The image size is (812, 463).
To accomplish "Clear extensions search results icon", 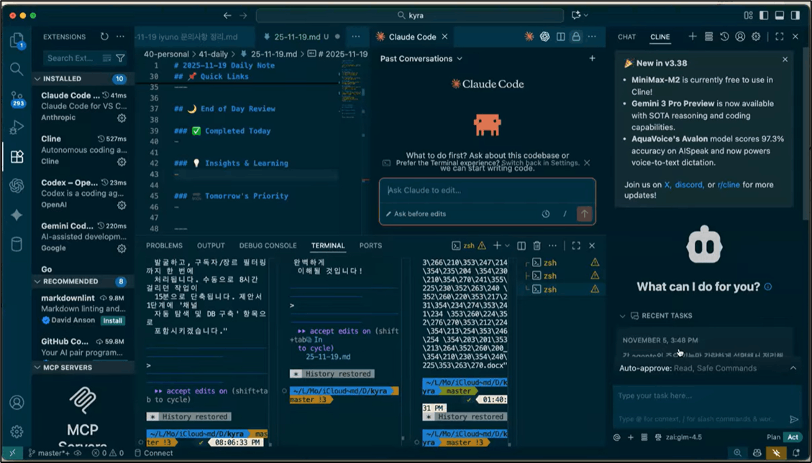I will click(x=106, y=58).
